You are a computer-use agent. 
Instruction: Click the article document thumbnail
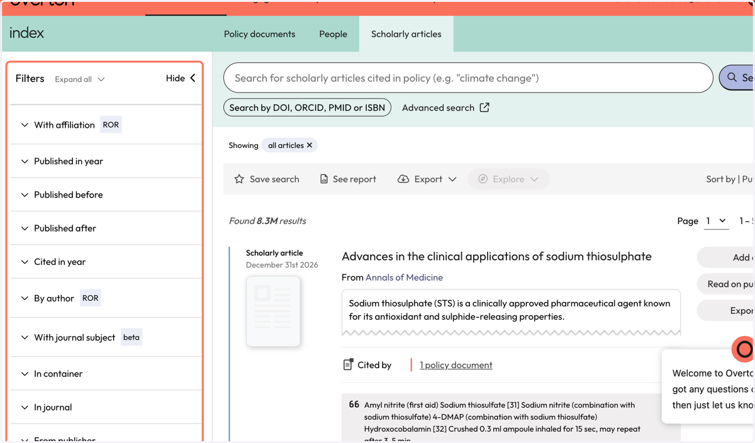[x=273, y=311]
